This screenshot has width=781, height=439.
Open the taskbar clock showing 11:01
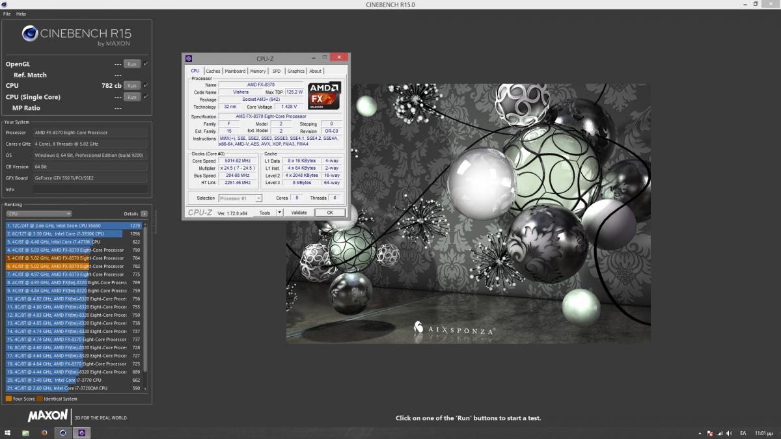pyautogui.click(x=763, y=433)
